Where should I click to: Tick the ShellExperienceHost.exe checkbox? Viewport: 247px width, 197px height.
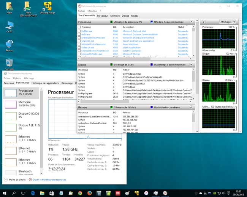tap(79, 38)
